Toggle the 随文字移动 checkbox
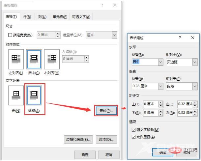201x161 pixels. (133, 130)
